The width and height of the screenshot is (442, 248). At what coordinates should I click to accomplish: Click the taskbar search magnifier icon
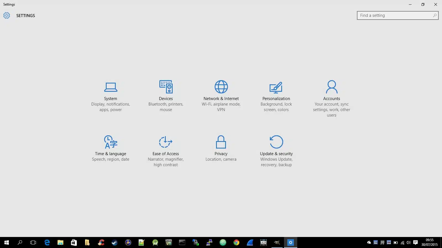tap(20, 242)
